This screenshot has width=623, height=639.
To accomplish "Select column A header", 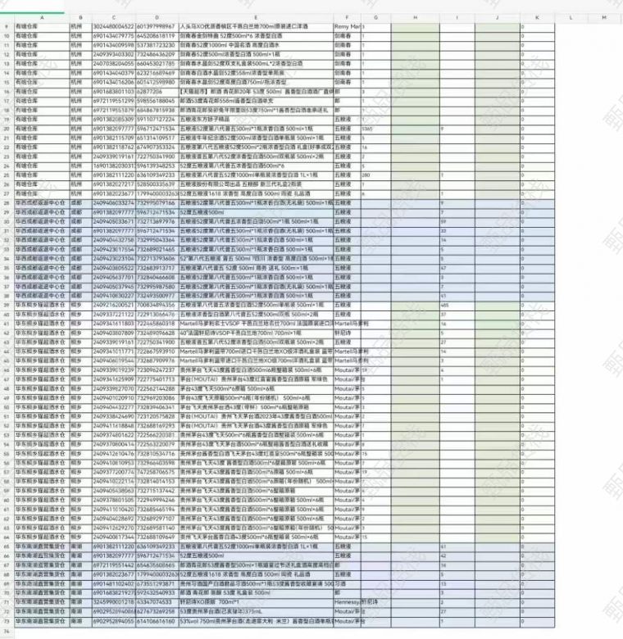I will click(x=42, y=17).
